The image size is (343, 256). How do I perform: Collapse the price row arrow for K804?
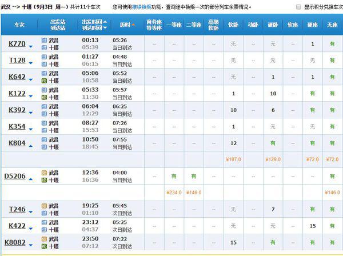[30, 143]
